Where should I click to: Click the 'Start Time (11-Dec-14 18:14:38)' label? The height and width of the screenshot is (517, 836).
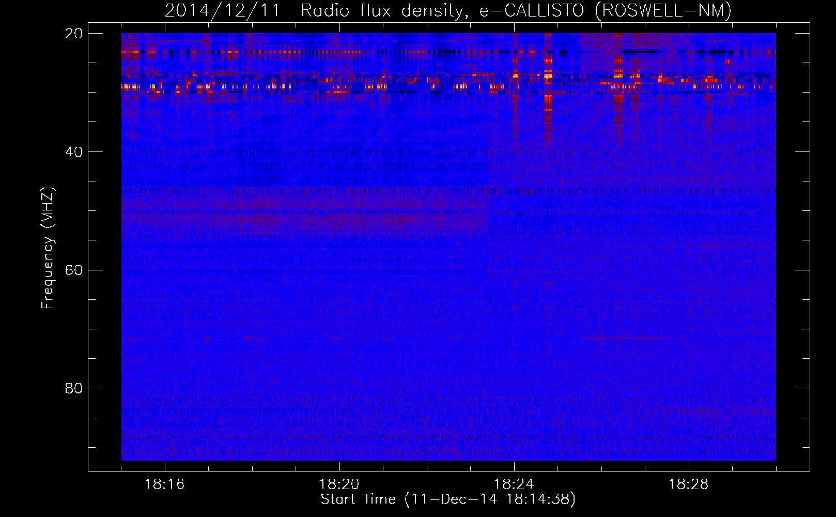click(x=448, y=499)
